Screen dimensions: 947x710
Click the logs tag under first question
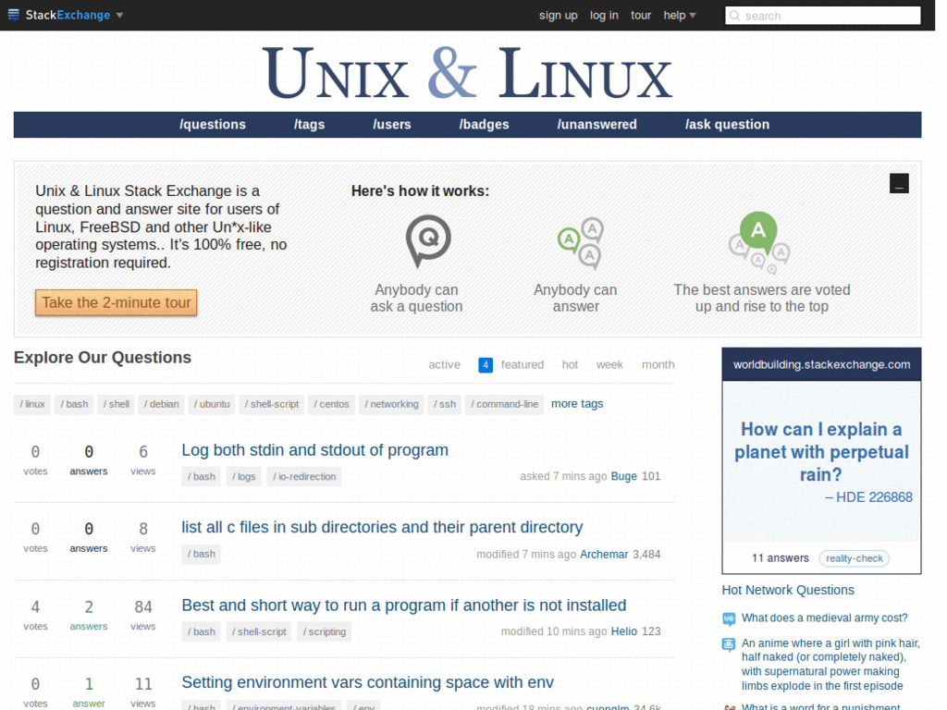pos(244,476)
